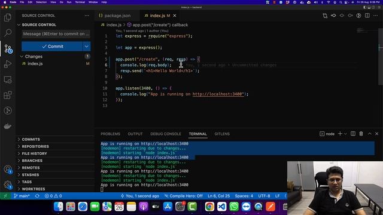Screen dimensions: 383x215
Task: Click the editor minimap
Action: point(366,30)
